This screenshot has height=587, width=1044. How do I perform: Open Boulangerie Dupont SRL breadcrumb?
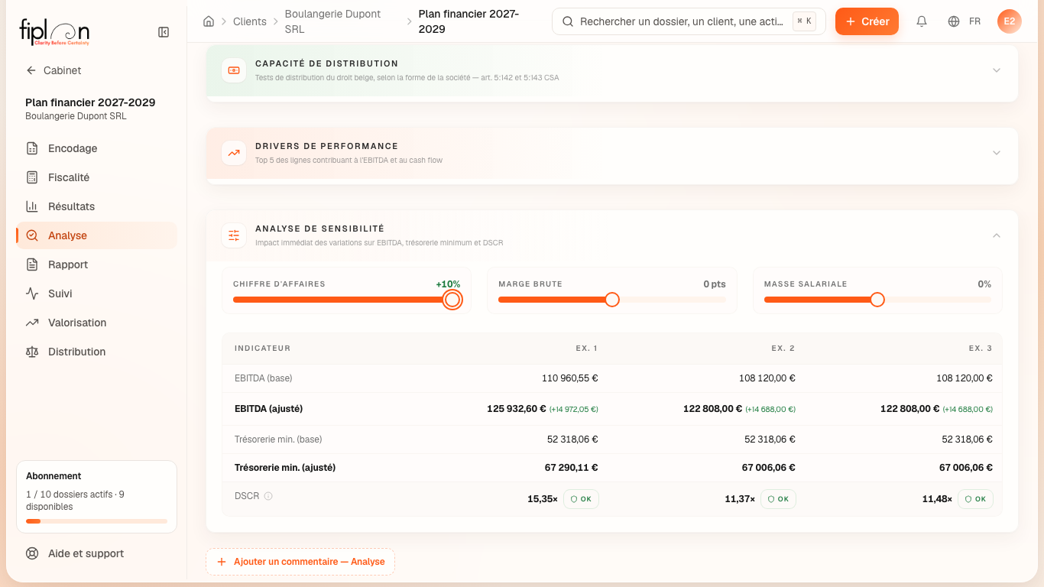tap(333, 21)
